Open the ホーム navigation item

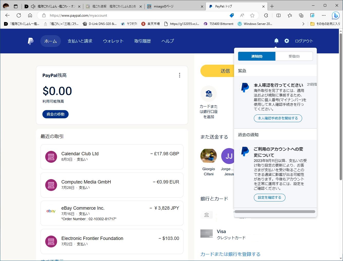point(51,41)
